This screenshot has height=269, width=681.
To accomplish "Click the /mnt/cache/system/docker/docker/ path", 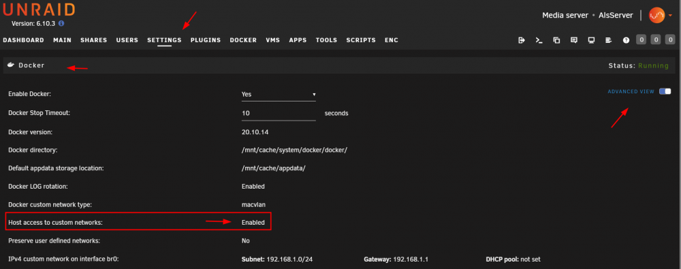I will [x=294, y=150].
